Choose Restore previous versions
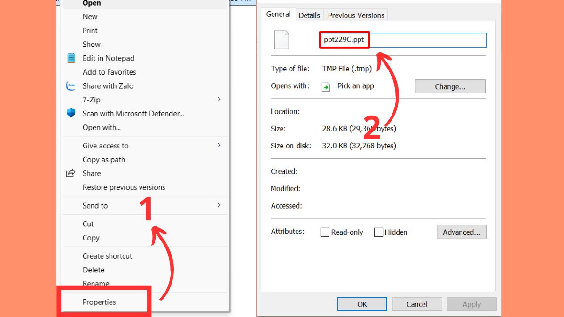 124,187
